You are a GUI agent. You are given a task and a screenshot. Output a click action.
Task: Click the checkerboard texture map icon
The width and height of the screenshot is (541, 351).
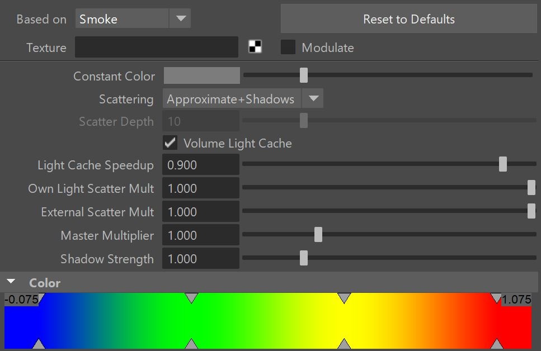pyautogui.click(x=255, y=46)
